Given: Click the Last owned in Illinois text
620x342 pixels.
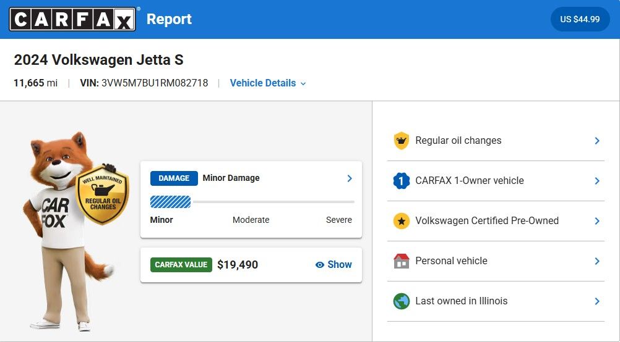Looking at the screenshot, I should [462, 301].
